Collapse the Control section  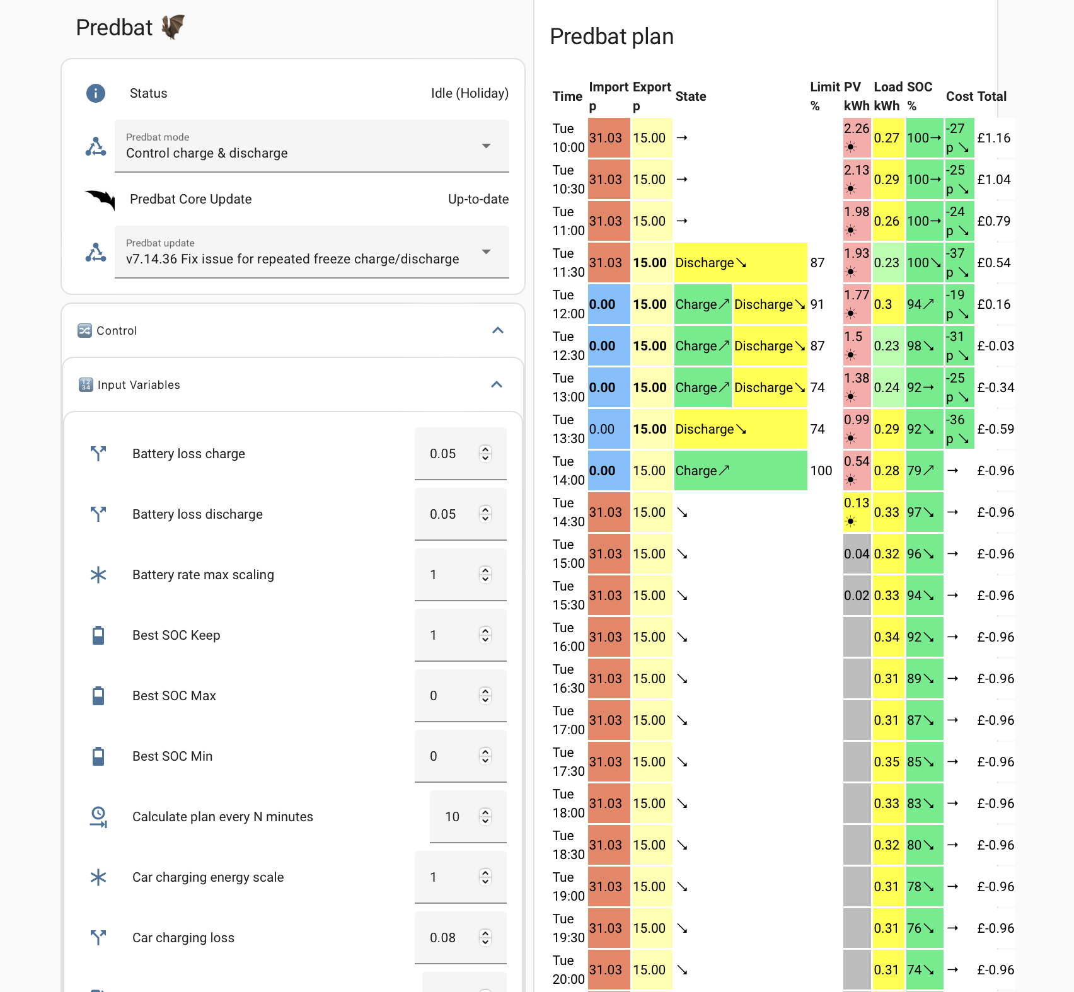[498, 330]
